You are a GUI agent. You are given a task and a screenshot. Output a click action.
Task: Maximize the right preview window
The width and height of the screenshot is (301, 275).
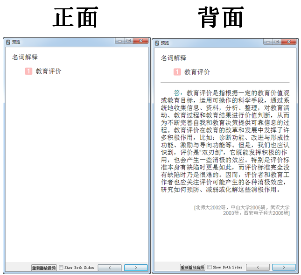click(277, 42)
